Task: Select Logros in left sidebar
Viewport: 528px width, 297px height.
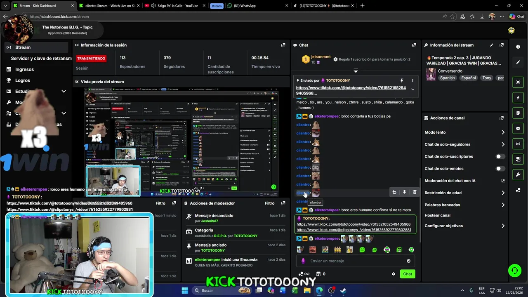Action: click(x=23, y=80)
